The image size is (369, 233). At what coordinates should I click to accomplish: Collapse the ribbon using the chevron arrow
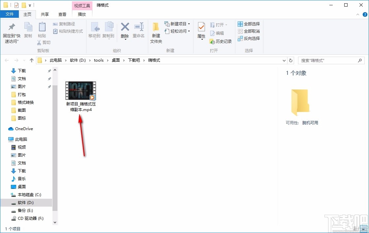[357, 15]
